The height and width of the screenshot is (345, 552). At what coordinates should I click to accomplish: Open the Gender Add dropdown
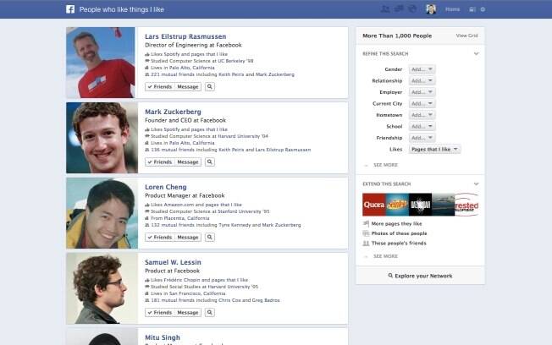(422, 69)
